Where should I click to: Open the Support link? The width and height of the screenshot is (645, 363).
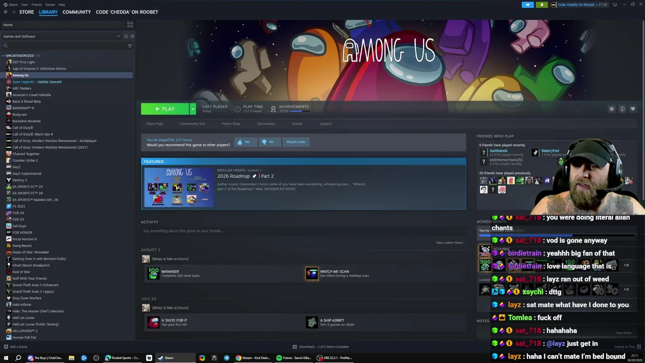click(326, 124)
